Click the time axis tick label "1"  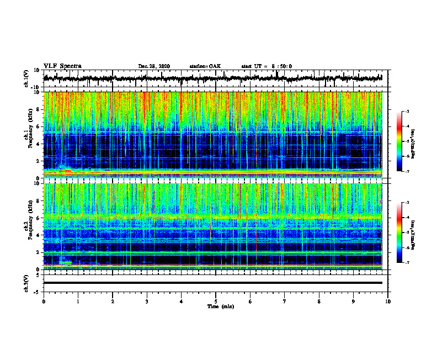tap(78, 302)
